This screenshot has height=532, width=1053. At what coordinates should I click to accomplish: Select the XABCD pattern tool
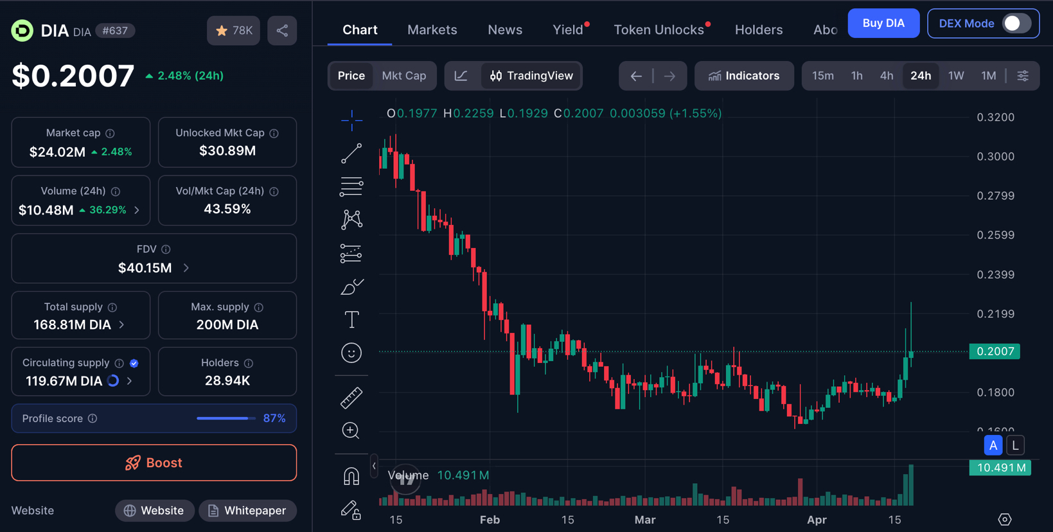click(351, 220)
